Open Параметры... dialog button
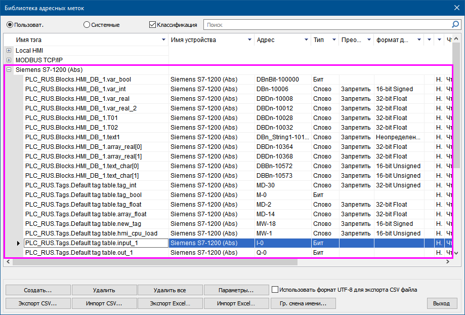This screenshot has height=315, width=465. coord(236,290)
